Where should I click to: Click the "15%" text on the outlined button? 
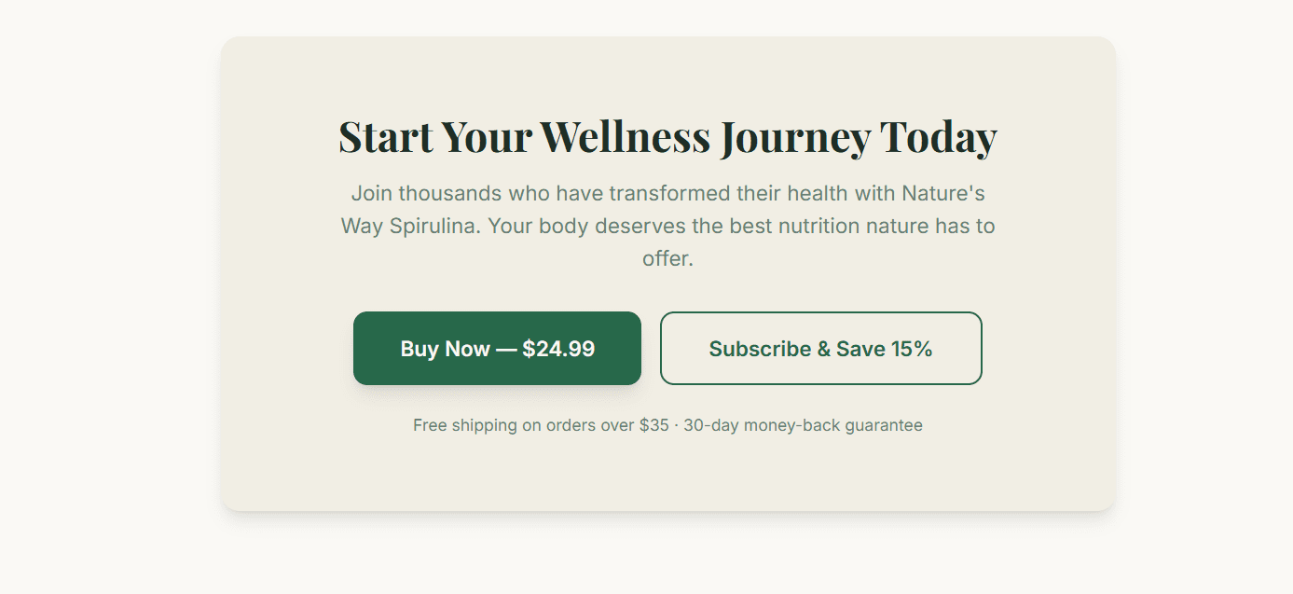[x=912, y=349]
